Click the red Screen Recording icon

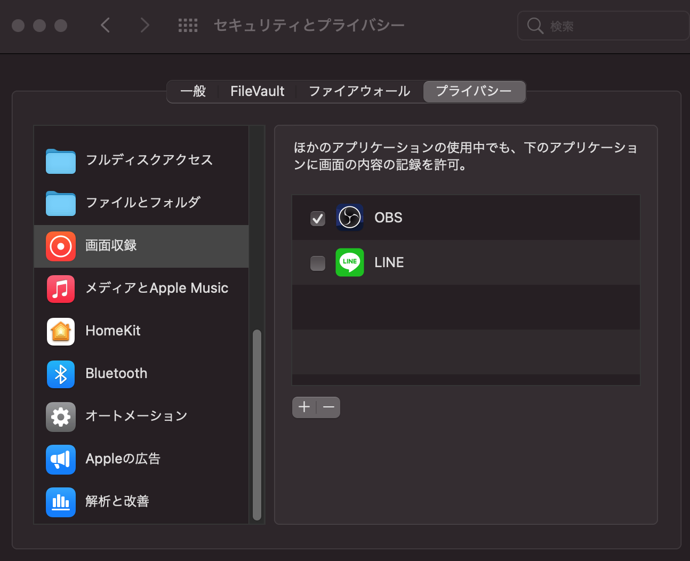(x=61, y=246)
